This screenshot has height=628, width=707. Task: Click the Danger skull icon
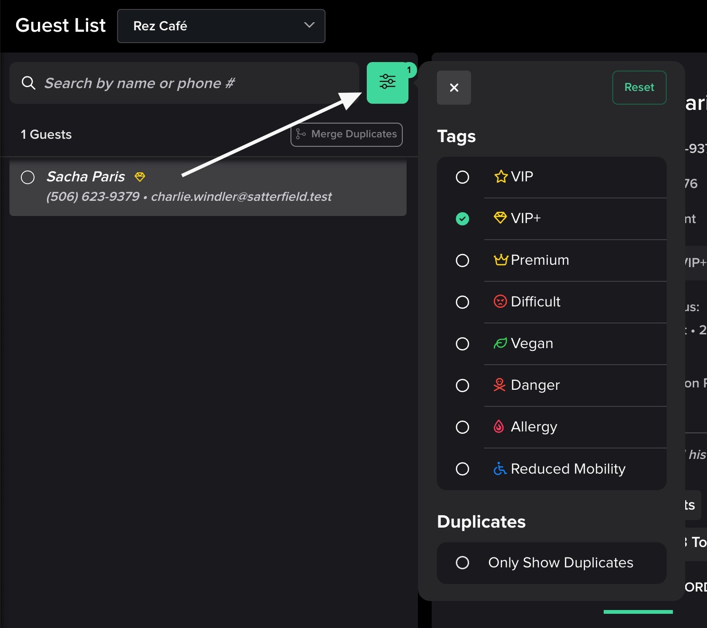(499, 385)
